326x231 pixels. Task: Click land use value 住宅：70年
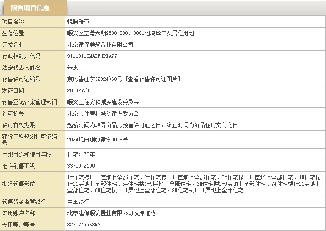[x=81, y=154]
